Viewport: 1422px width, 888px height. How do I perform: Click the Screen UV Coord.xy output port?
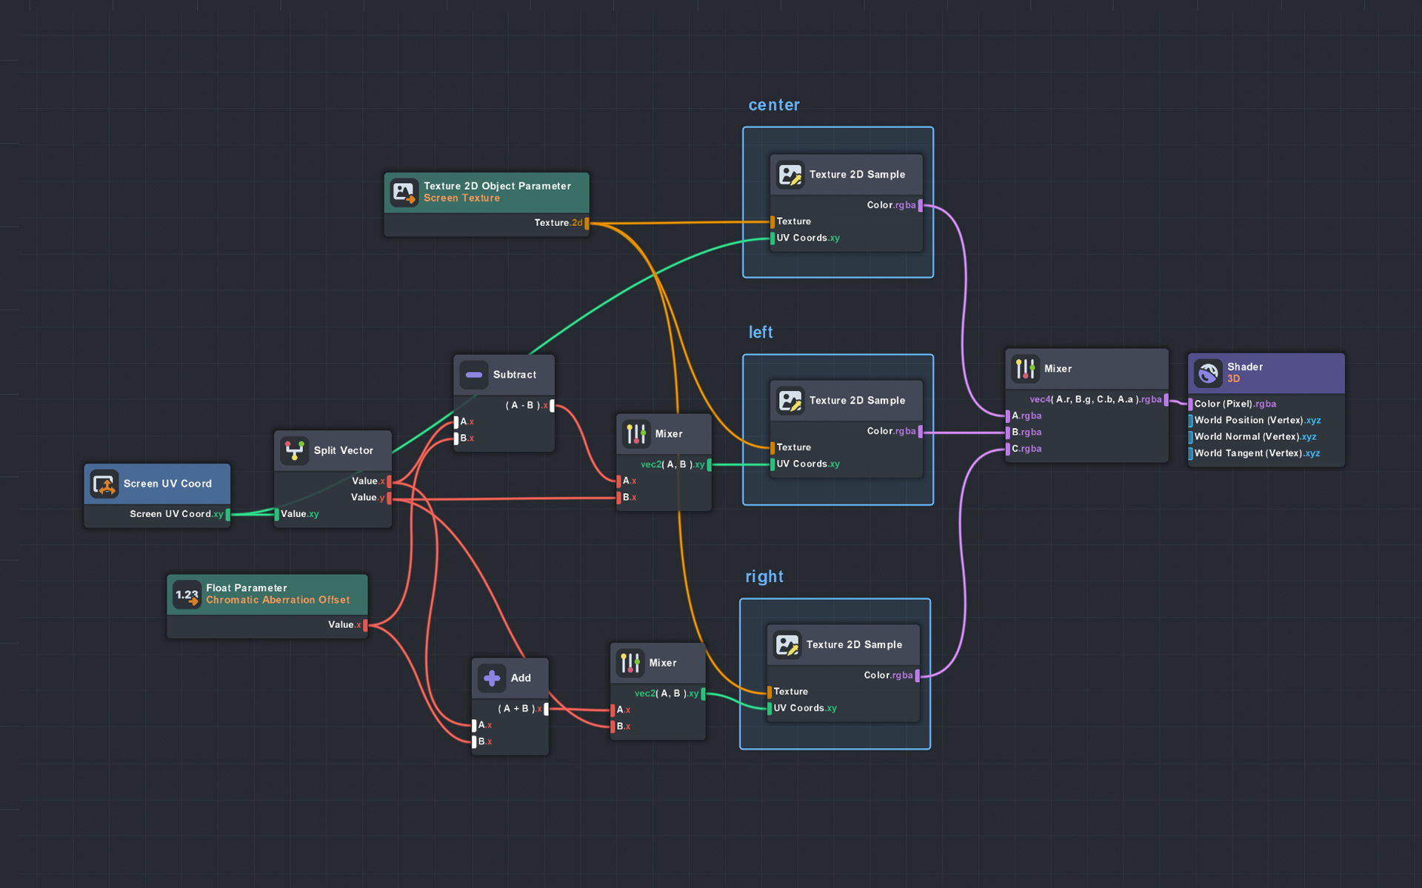coord(227,514)
